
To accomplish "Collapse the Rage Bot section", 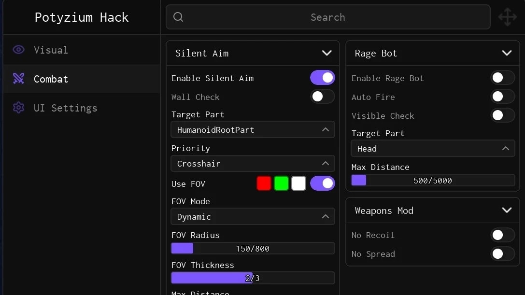I will pyautogui.click(x=507, y=53).
